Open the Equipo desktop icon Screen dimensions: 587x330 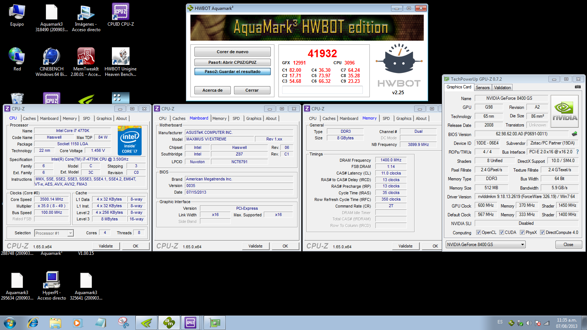point(17,15)
